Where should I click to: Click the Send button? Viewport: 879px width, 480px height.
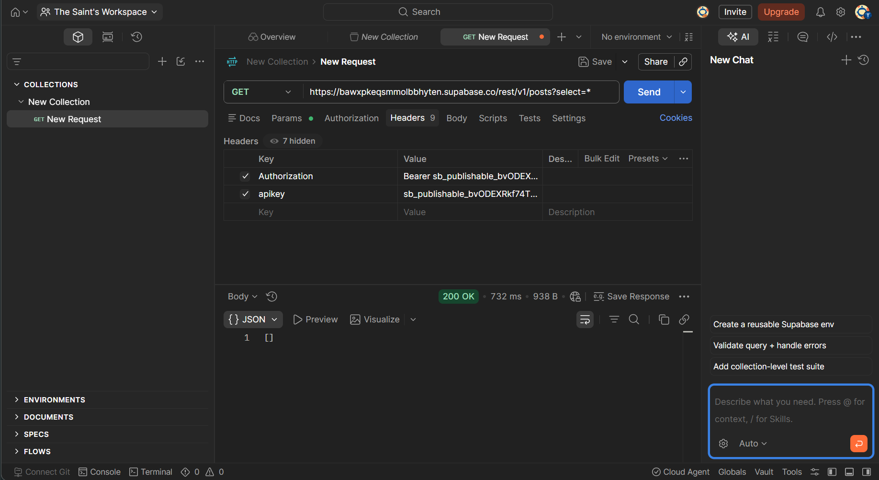click(x=649, y=92)
